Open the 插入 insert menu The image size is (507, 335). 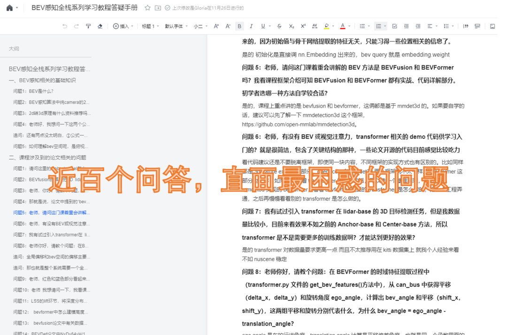click(x=123, y=26)
